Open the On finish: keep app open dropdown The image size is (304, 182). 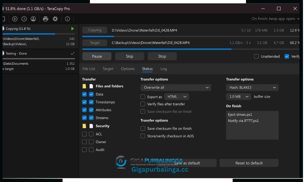click(x=276, y=19)
